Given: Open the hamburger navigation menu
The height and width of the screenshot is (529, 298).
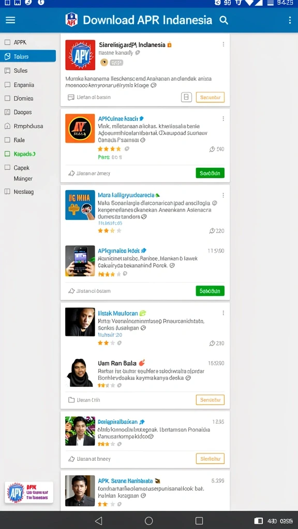Looking at the screenshot, I should pyautogui.click(x=10, y=20).
